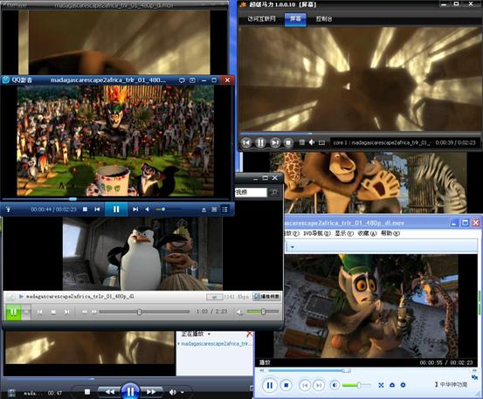
Task: Next track button in the gray-skinned player
Action: click(x=66, y=313)
